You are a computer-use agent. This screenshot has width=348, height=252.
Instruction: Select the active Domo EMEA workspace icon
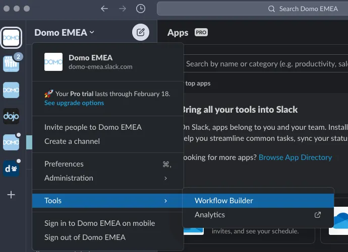(x=11, y=37)
